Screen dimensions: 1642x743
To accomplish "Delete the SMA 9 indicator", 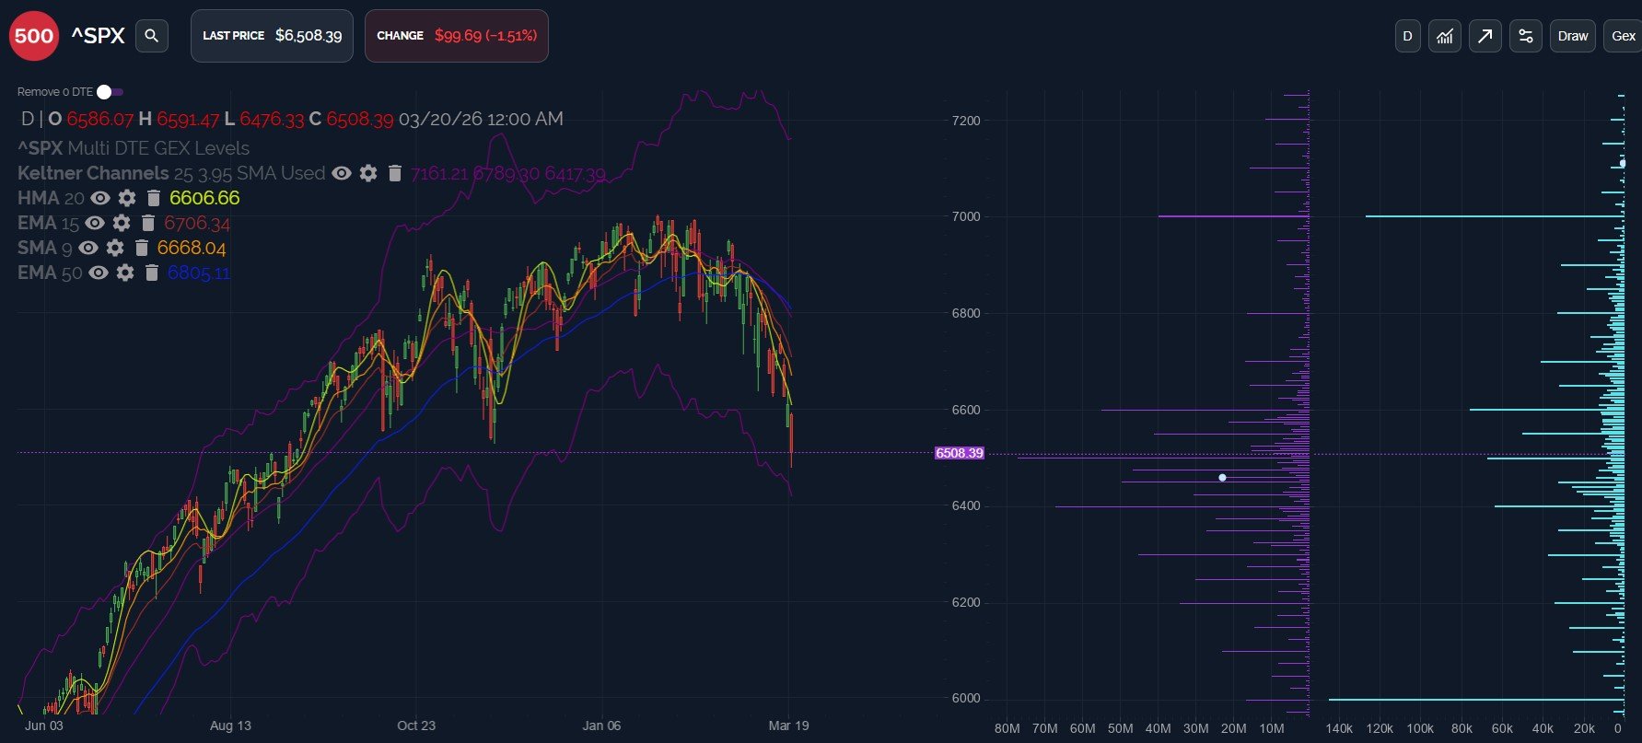I will (x=142, y=248).
